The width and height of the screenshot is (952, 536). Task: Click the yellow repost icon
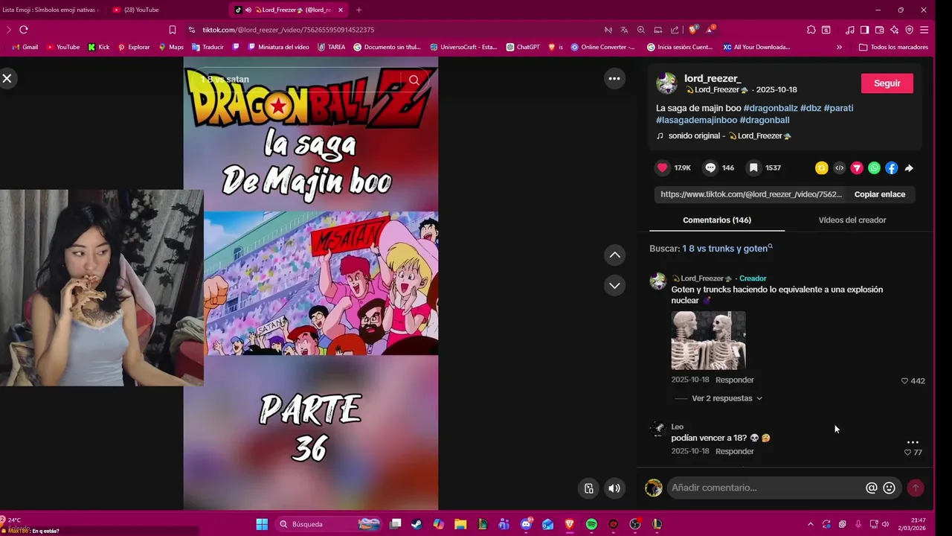822,168
